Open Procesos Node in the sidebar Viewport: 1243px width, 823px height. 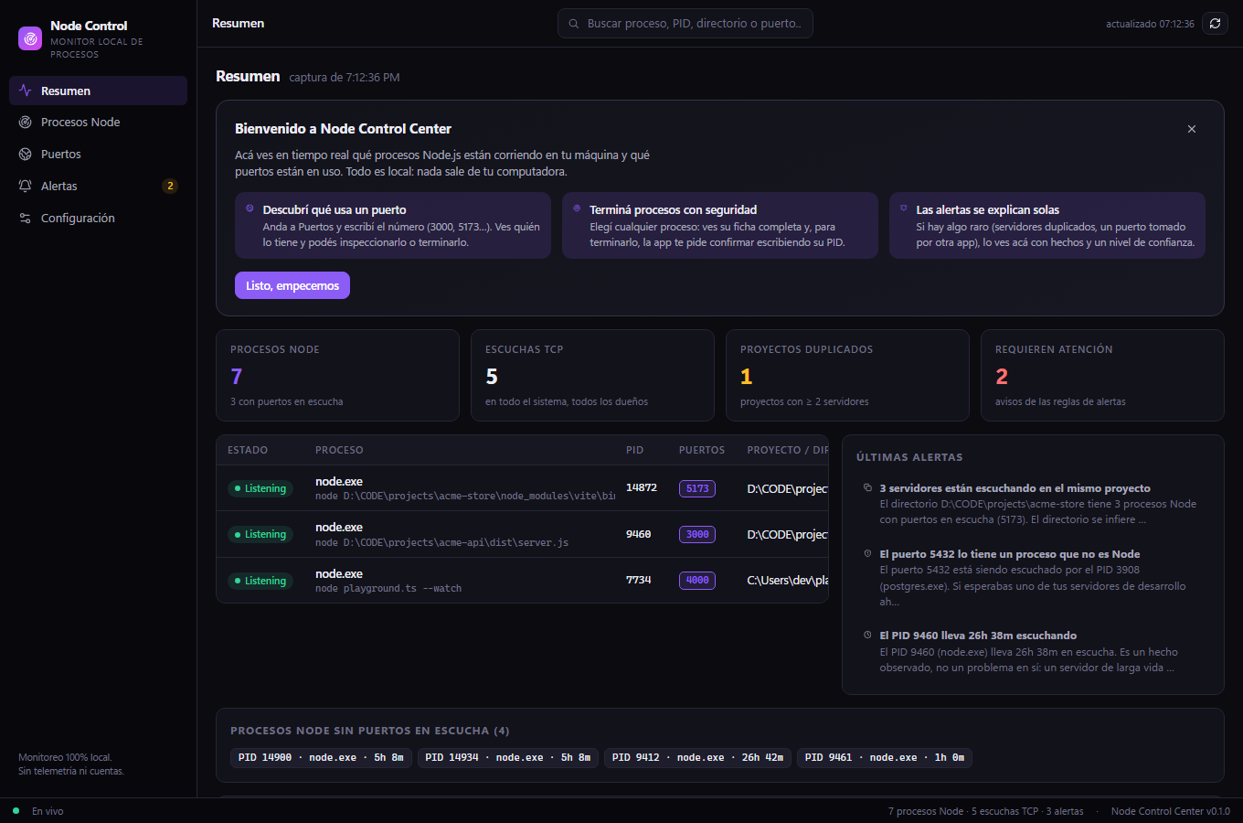[x=98, y=122]
